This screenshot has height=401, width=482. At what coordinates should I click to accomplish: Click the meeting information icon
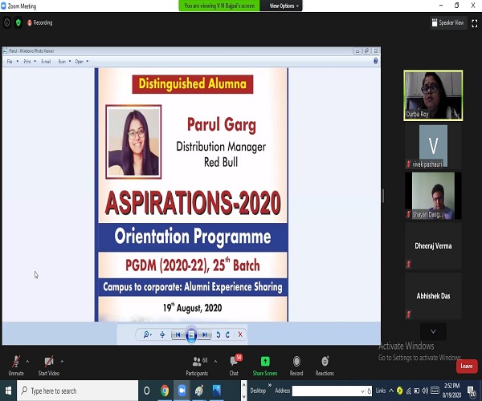click(x=6, y=22)
